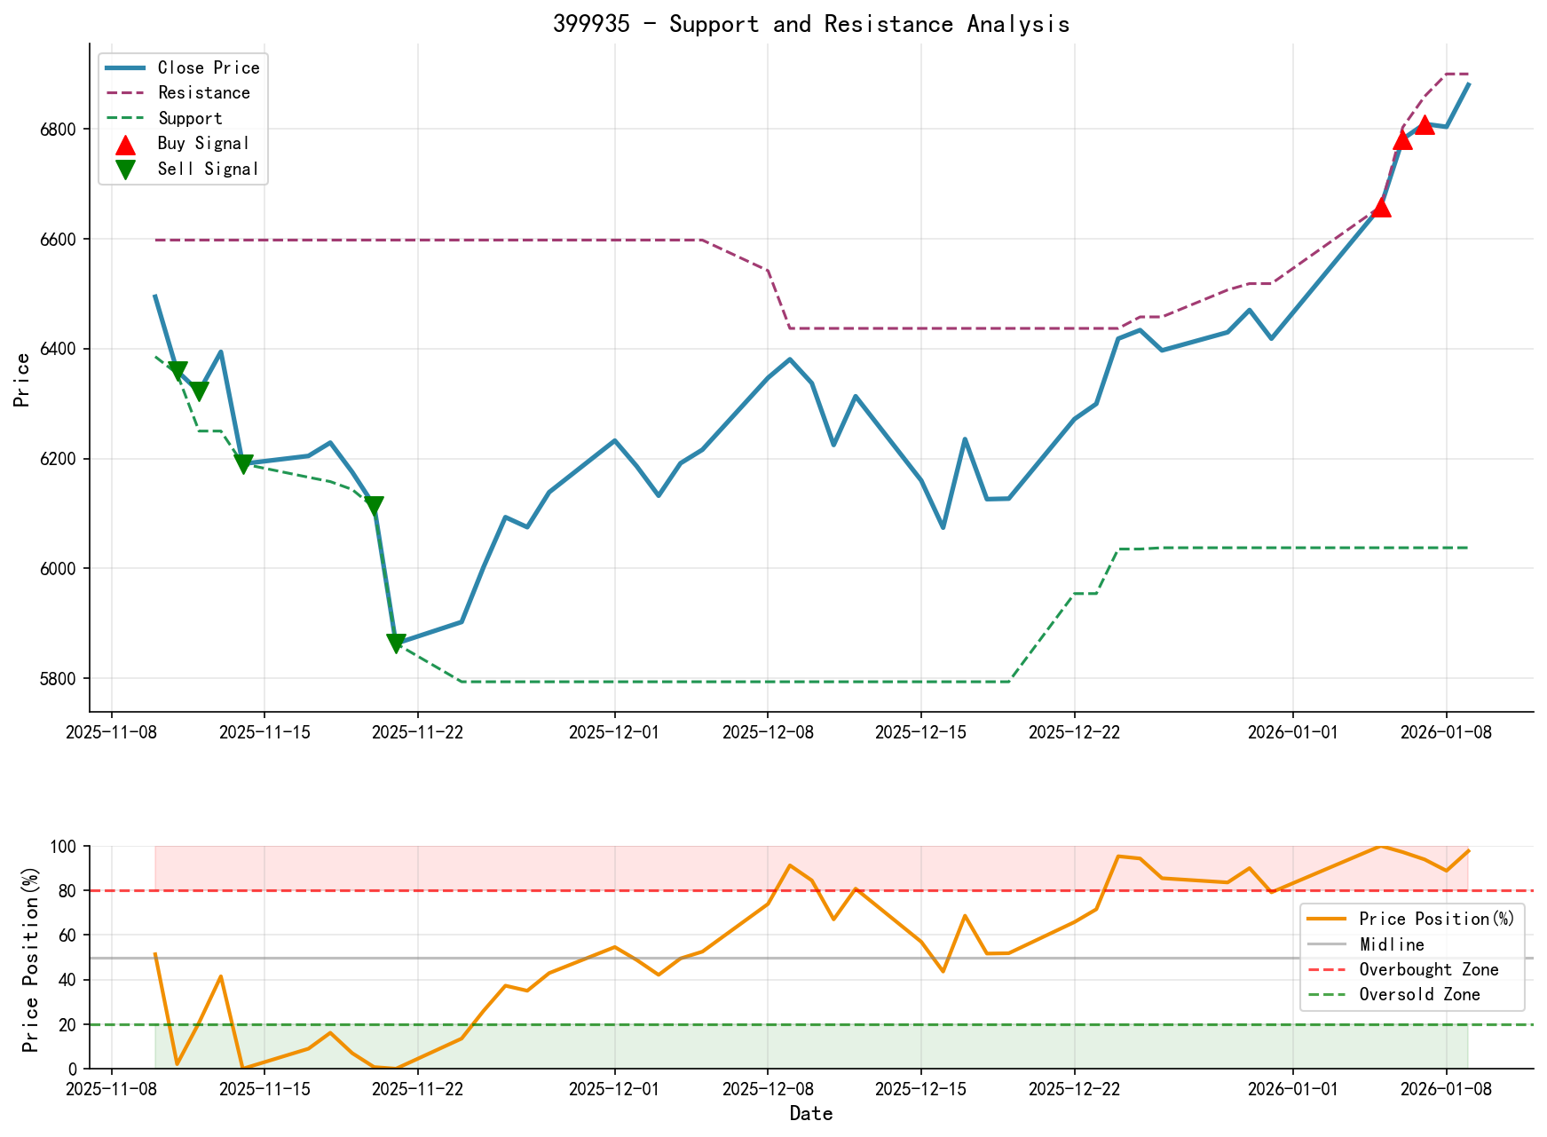Click the blue Close Price line sample in legend
Viewport: 1547px width, 1137px height.
(x=124, y=67)
